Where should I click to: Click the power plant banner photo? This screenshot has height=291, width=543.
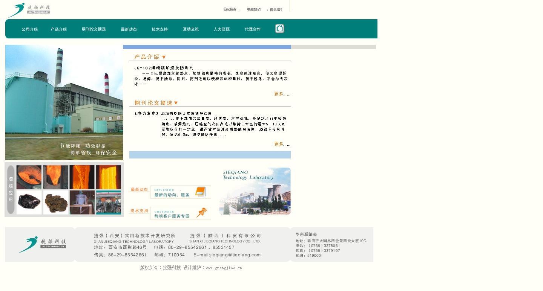[64, 102]
